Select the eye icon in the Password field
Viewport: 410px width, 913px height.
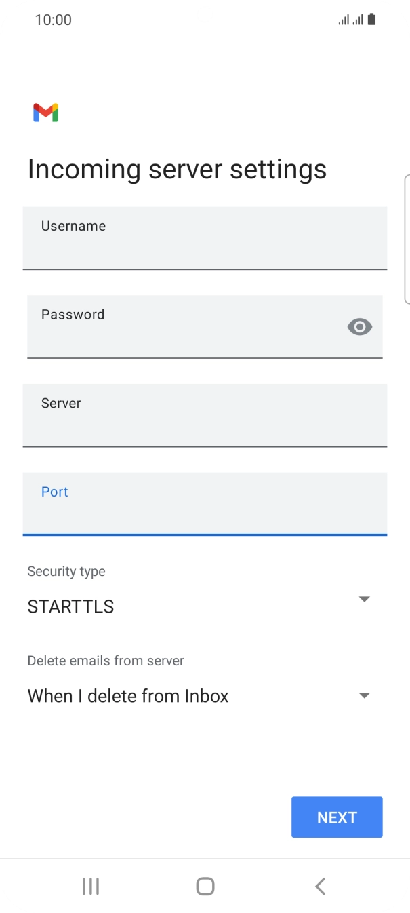359,326
